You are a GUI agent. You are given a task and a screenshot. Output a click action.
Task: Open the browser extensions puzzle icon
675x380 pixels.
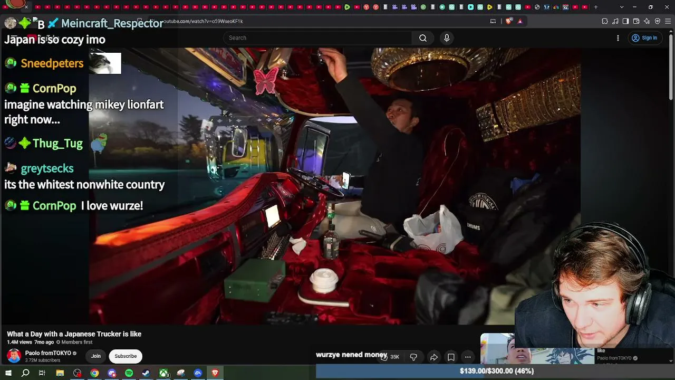click(x=605, y=21)
